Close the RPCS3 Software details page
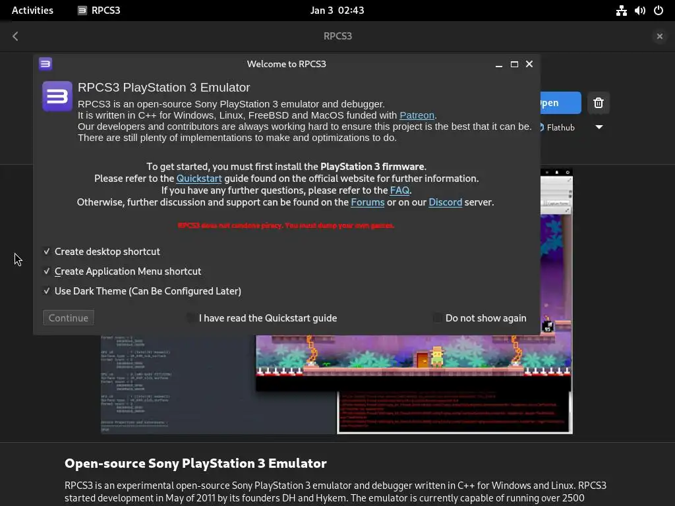Image resolution: width=675 pixels, height=506 pixels. (659, 36)
